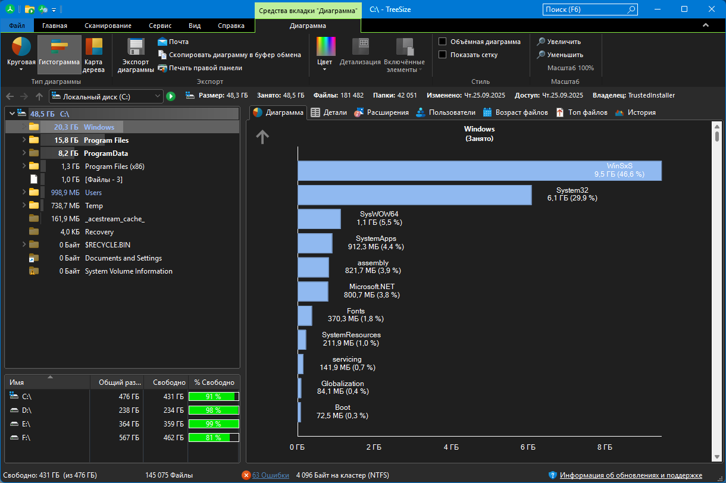Open the 63 Ошибки link

click(x=270, y=475)
